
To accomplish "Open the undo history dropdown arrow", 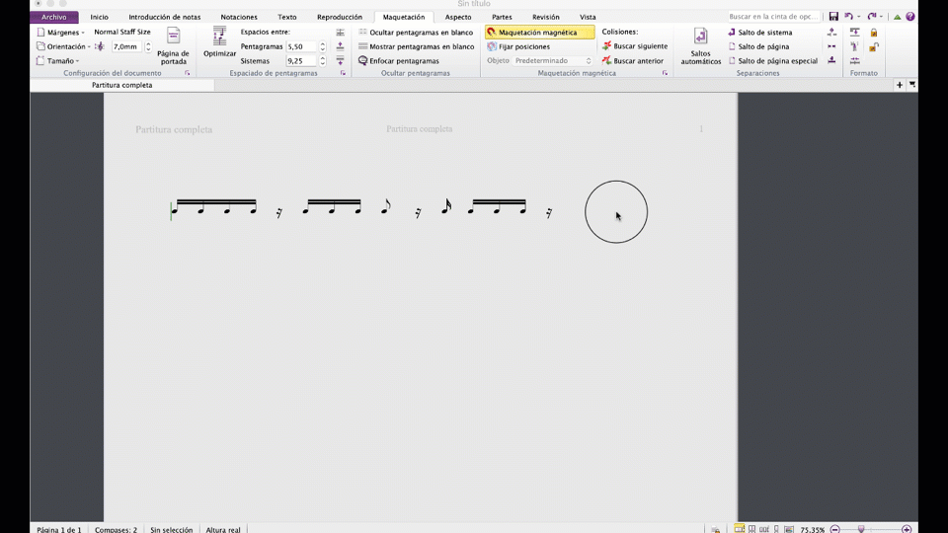I will tap(858, 17).
